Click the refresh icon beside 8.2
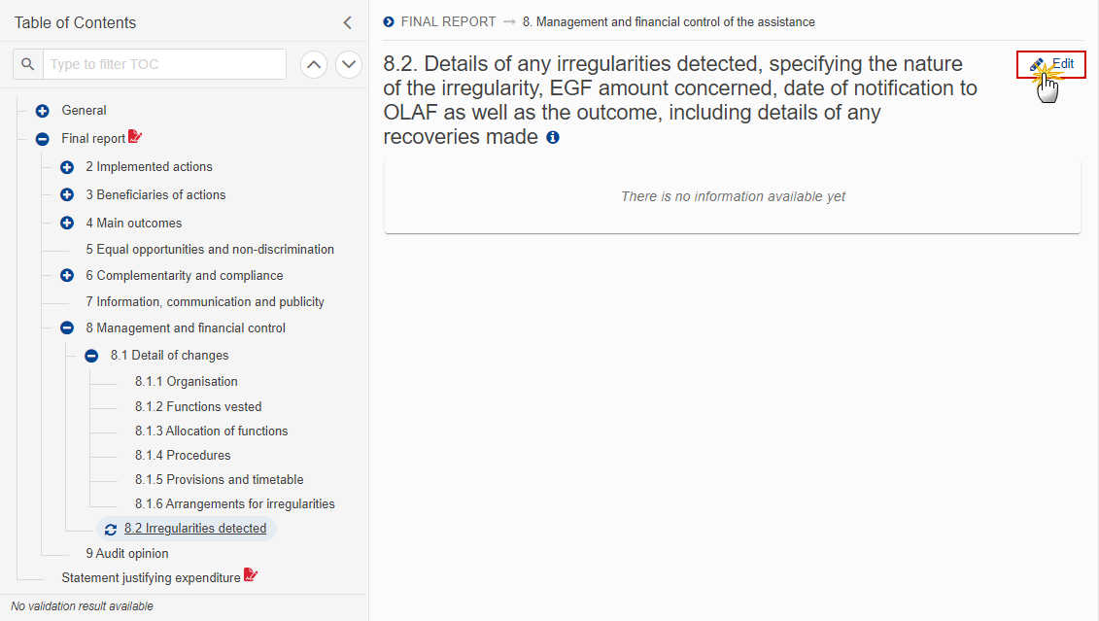 (111, 530)
